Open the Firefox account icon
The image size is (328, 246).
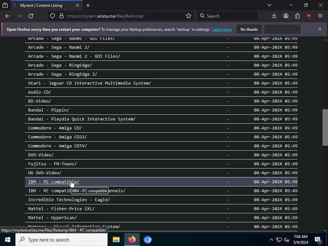click(286, 16)
